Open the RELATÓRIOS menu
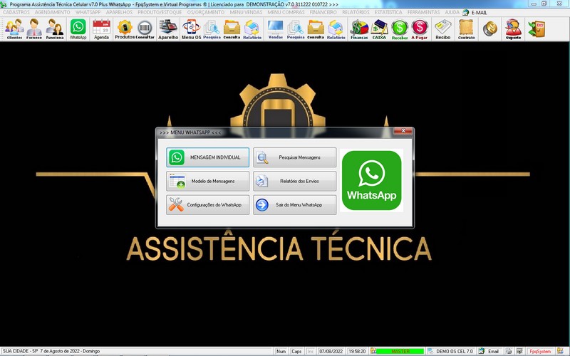Screen dimensions: 570x356 click(x=356, y=12)
